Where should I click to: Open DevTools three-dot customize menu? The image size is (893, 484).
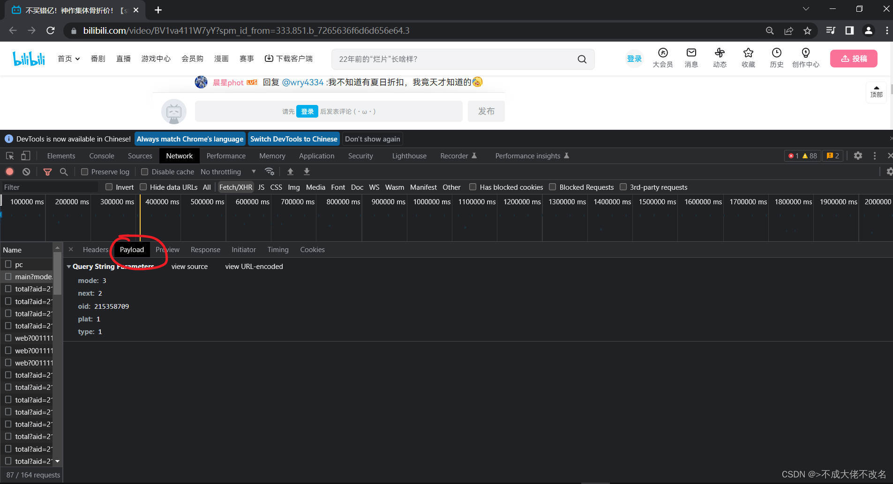874,156
